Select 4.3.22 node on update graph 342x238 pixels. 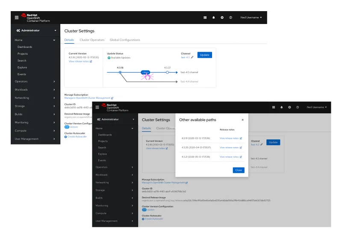click(x=167, y=72)
